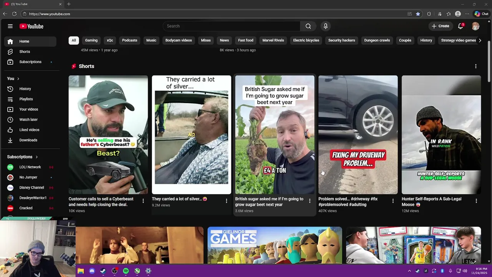Expand the Subscriptions section chevron
Image resolution: width=492 pixels, height=277 pixels.
(x=37, y=157)
